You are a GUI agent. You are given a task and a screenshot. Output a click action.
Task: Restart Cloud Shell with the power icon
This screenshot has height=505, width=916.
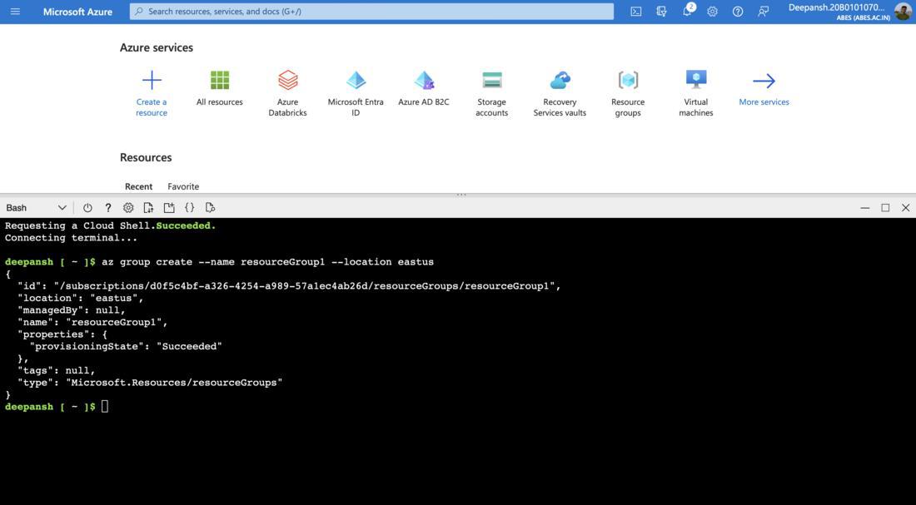tap(87, 208)
